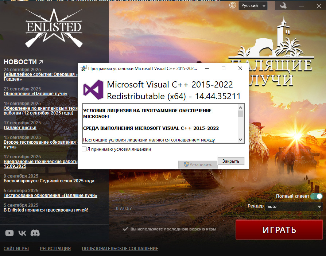Toggle the Полный клиент switch

click(x=316, y=196)
